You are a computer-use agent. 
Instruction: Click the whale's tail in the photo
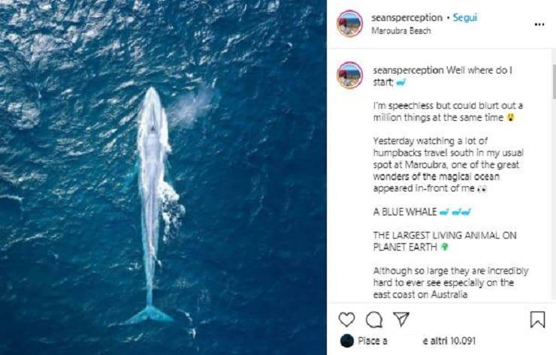coord(149,314)
